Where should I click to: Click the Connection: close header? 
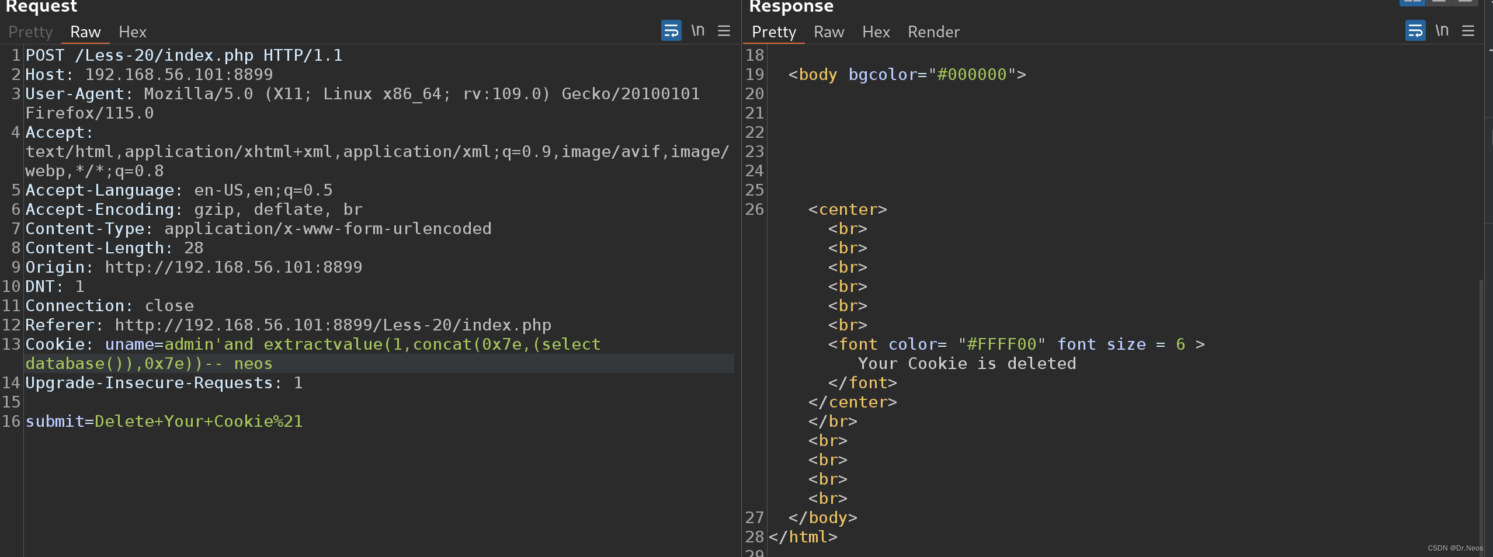coord(109,306)
